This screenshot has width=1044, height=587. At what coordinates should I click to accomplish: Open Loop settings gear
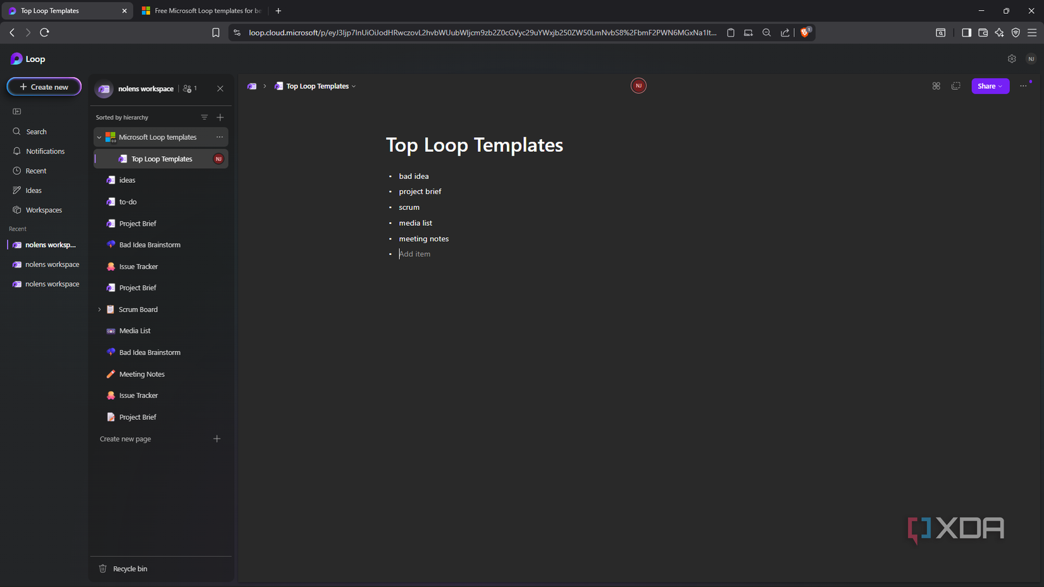1011,58
